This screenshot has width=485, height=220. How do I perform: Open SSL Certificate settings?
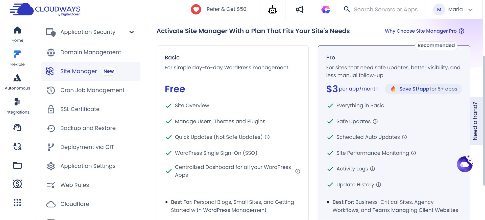click(91, 109)
